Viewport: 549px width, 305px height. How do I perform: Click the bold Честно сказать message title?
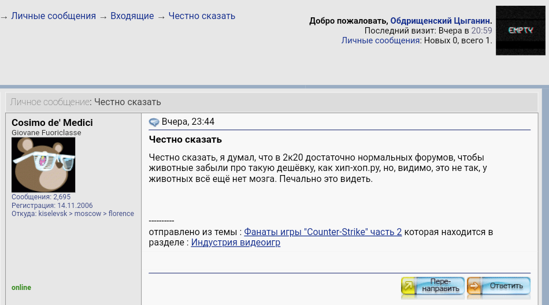tap(185, 140)
